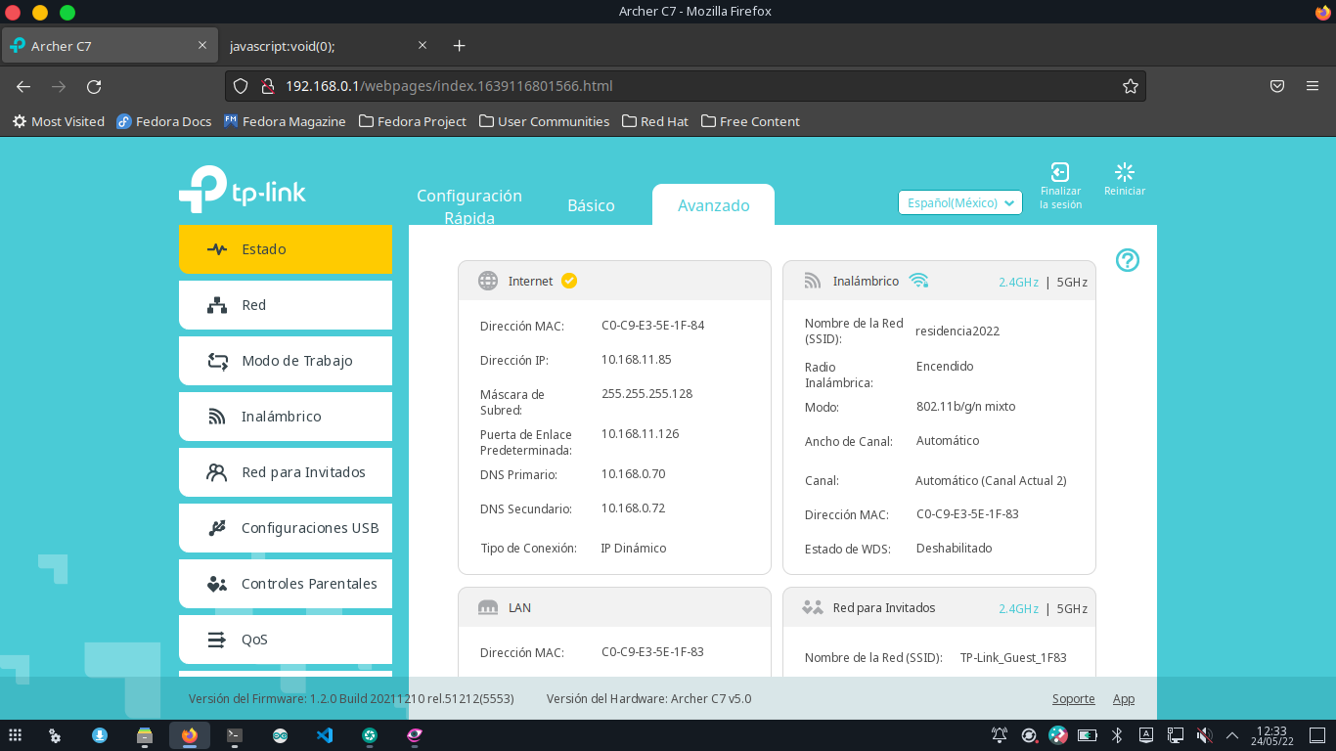The height and width of the screenshot is (751, 1336).
Task: Click the battery tray icon
Action: tap(1087, 734)
